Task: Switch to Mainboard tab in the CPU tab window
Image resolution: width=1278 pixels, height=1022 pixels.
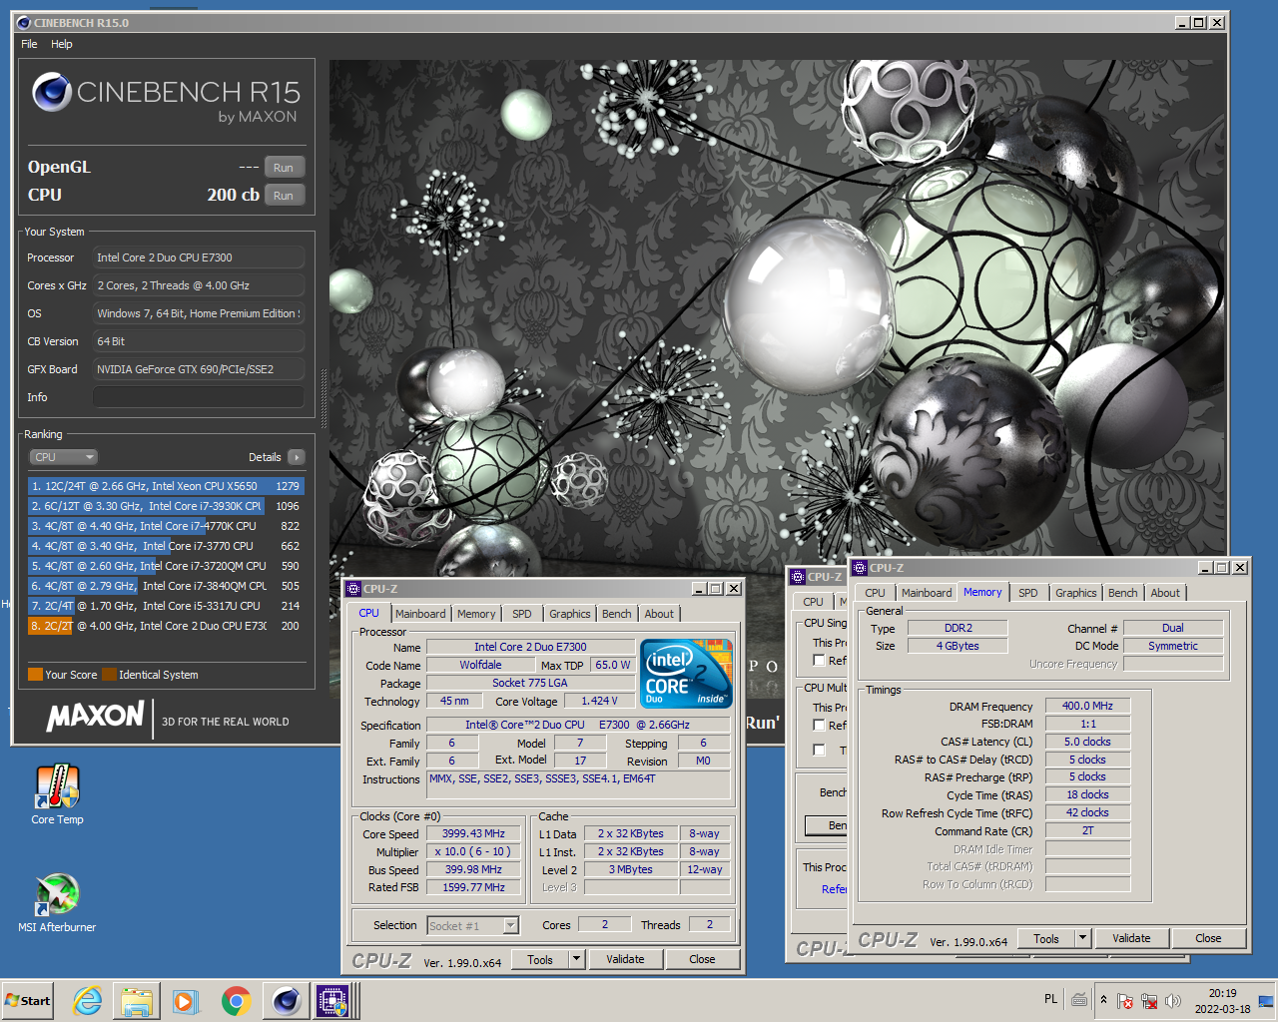Action: (420, 614)
